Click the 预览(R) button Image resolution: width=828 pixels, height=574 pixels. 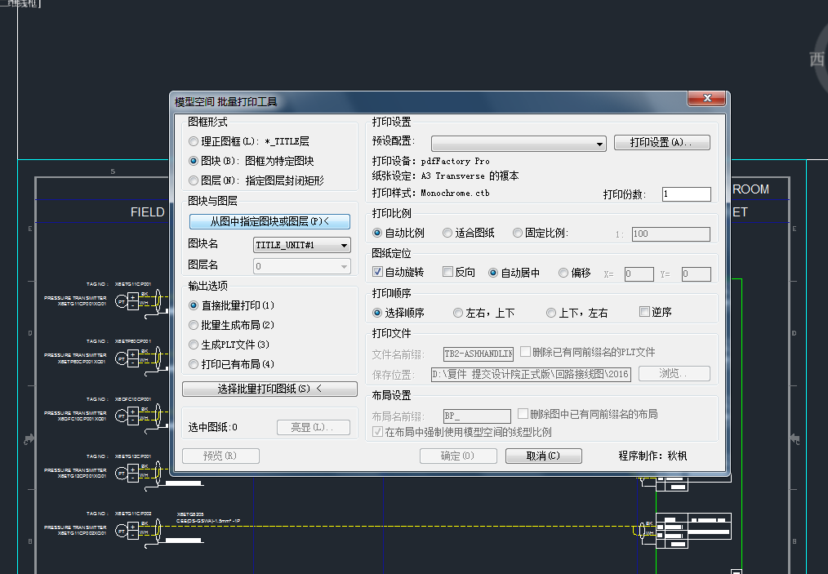pyautogui.click(x=220, y=456)
